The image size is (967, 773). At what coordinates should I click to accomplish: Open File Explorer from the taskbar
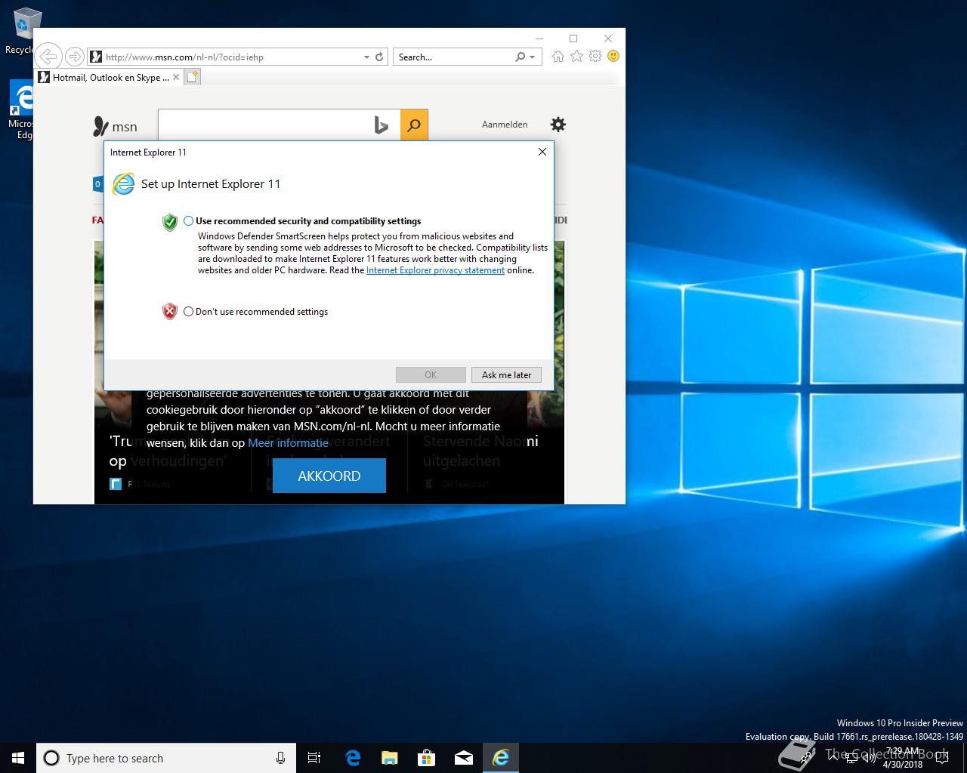pos(390,758)
